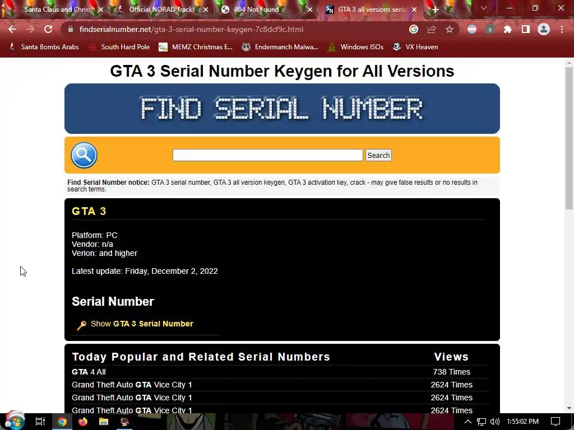574x430 pixels.
Task: Open GTA 4 All serial entry
Action: (x=89, y=372)
